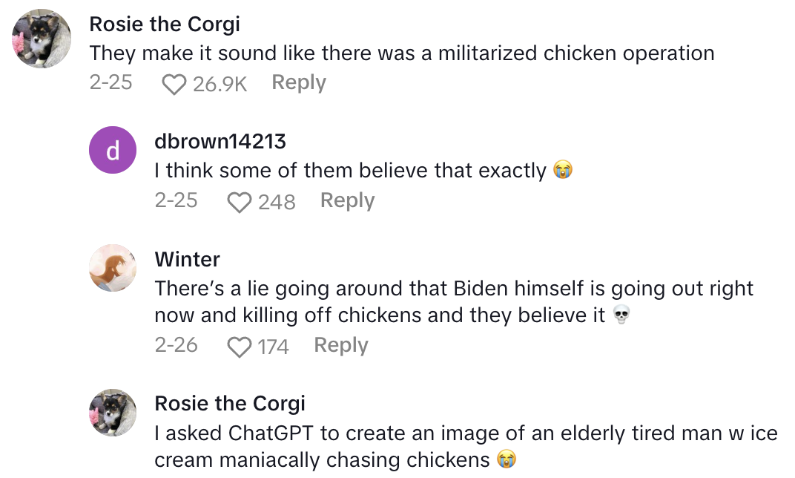Open the purple dbrown14213 avatar
This screenshot has width=795, height=478.
(x=113, y=152)
